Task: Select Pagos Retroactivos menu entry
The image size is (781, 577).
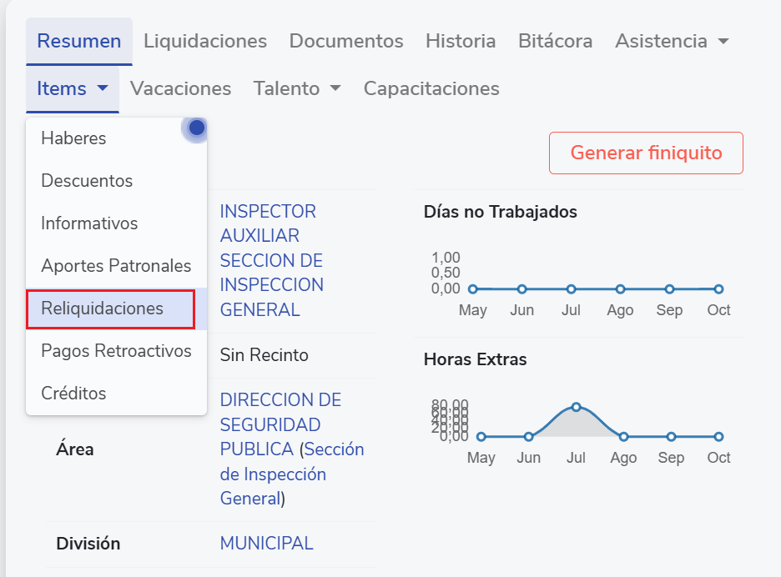Action: pyautogui.click(x=116, y=351)
